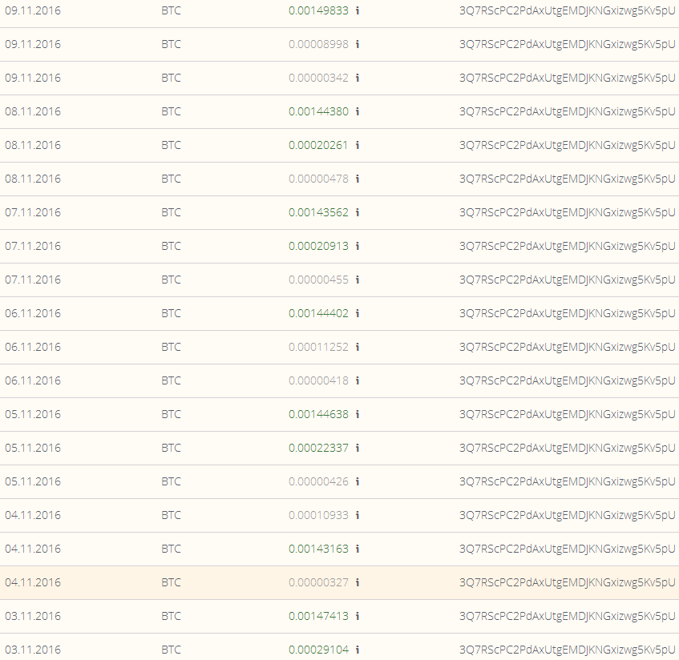679x660 pixels.
Task: Select the amount 0.00000478
Action: tap(318, 179)
